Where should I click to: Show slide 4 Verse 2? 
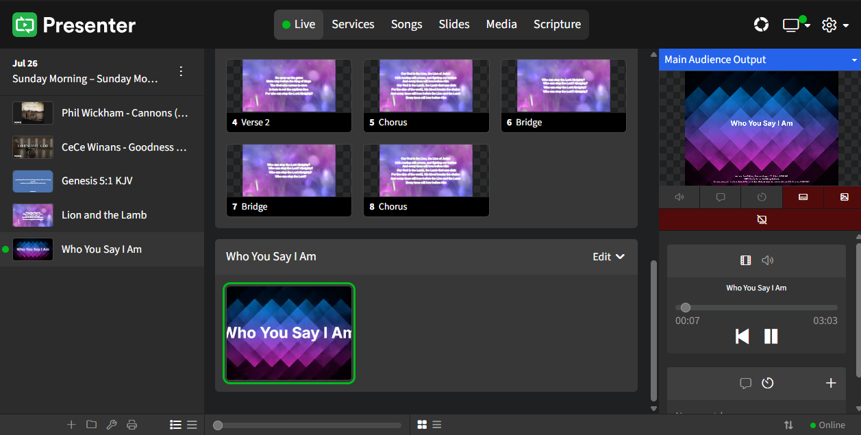[289, 96]
